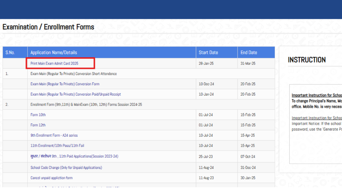Click the End Date column header
The image size is (342, 192).
(249, 52)
